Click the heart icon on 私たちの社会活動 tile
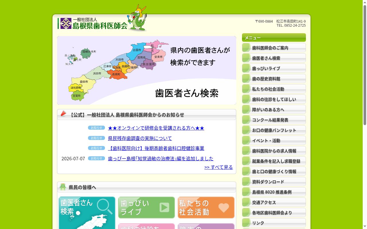The height and width of the screenshot is (229, 367). pos(224,208)
